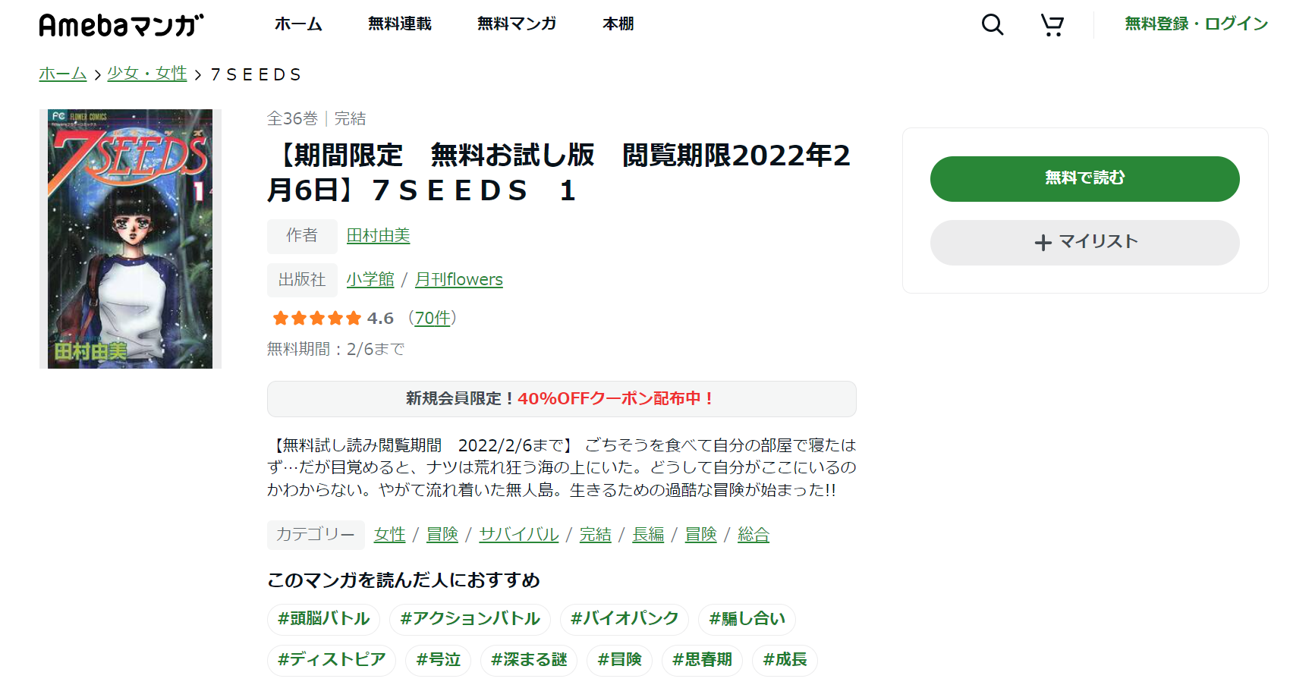The image size is (1312, 685).
Task: Select the サバイバル category tag
Action: 518,534
